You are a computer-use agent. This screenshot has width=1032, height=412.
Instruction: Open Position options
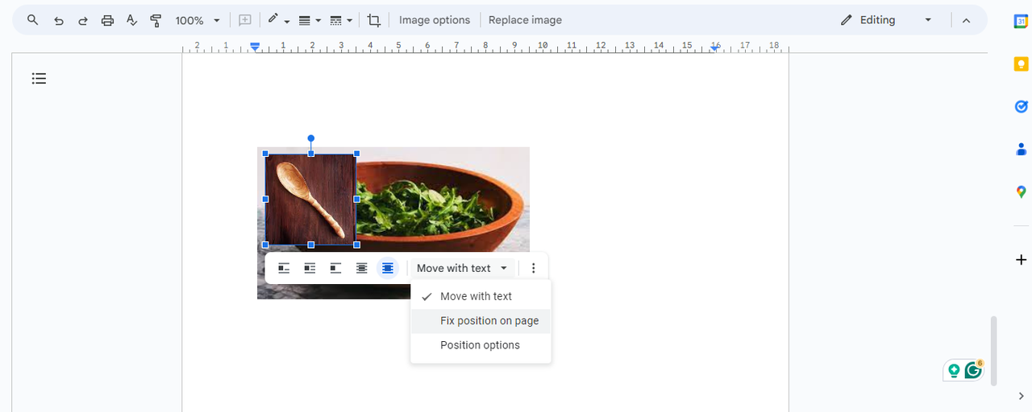pyautogui.click(x=481, y=345)
